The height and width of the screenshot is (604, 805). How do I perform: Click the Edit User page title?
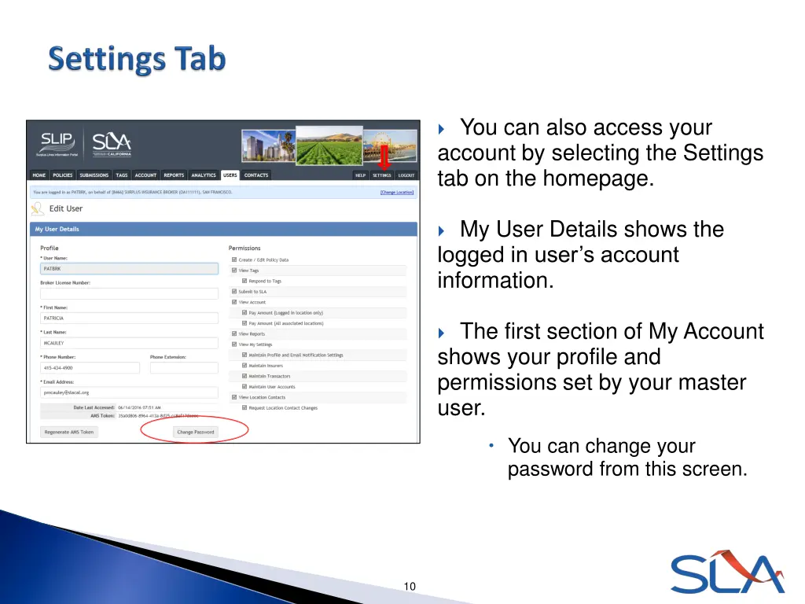point(66,208)
